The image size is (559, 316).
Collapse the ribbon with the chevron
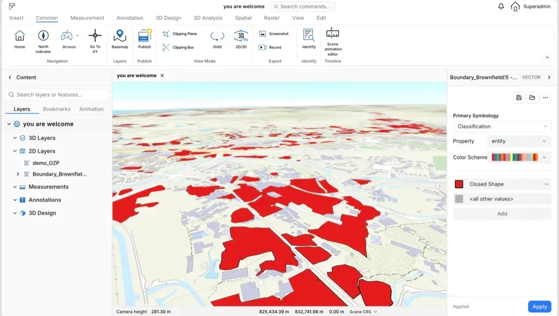[x=547, y=58]
